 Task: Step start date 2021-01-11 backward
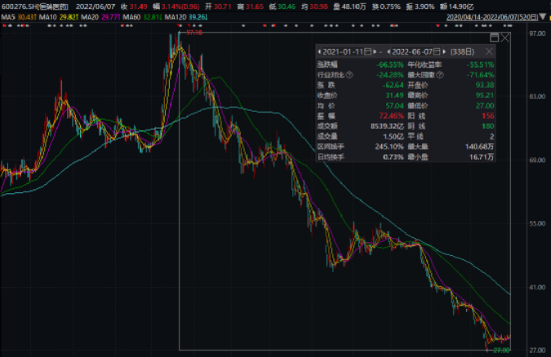pos(321,50)
